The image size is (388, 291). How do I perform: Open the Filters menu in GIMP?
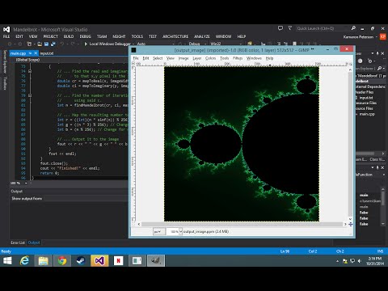[x=238, y=58]
